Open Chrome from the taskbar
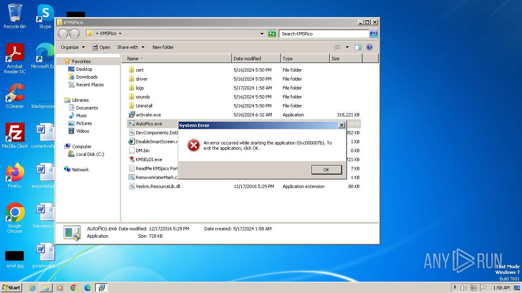The image size is (522, 293). pos(74,288)
